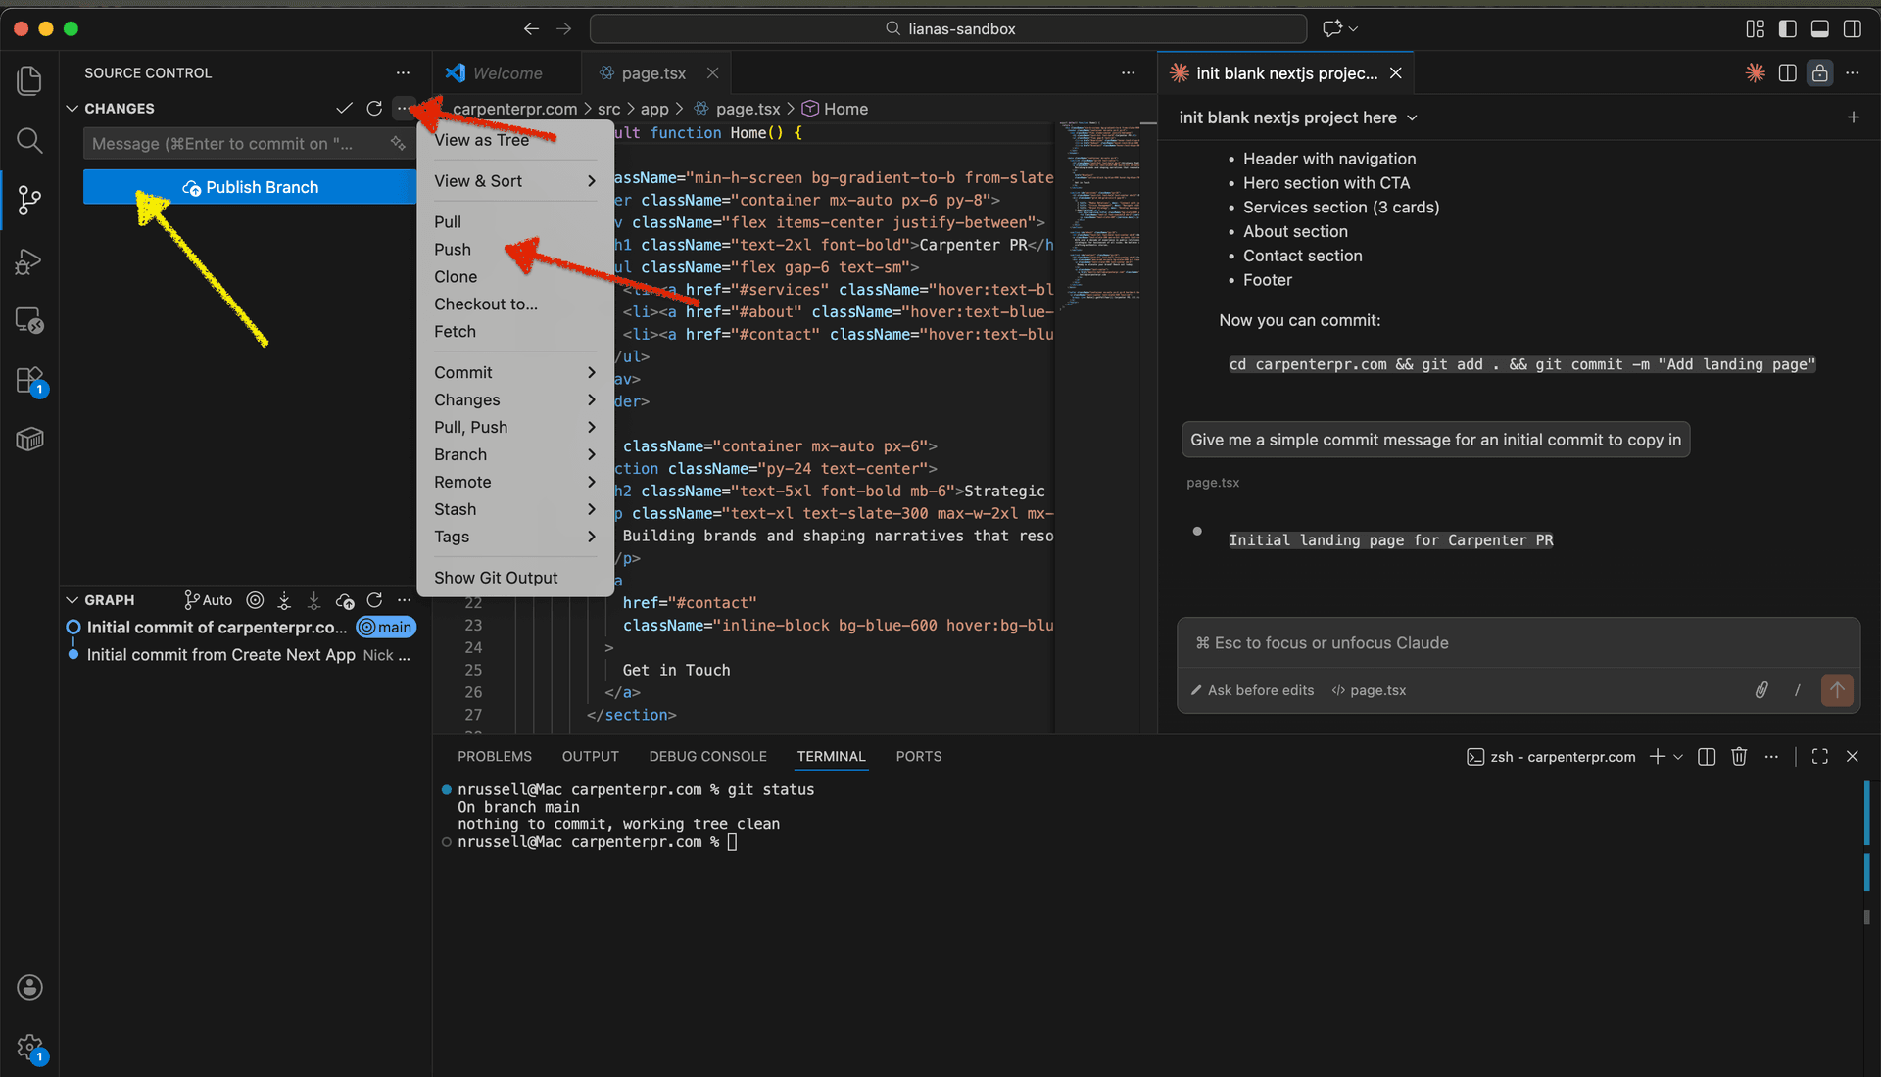1881x1077 pixels.
Task: Click the Refresh icon in Source Control header
Action: [x=373, y=108]
